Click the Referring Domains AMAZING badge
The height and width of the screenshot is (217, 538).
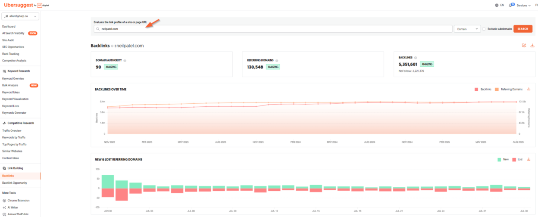(x=273, y=67)
